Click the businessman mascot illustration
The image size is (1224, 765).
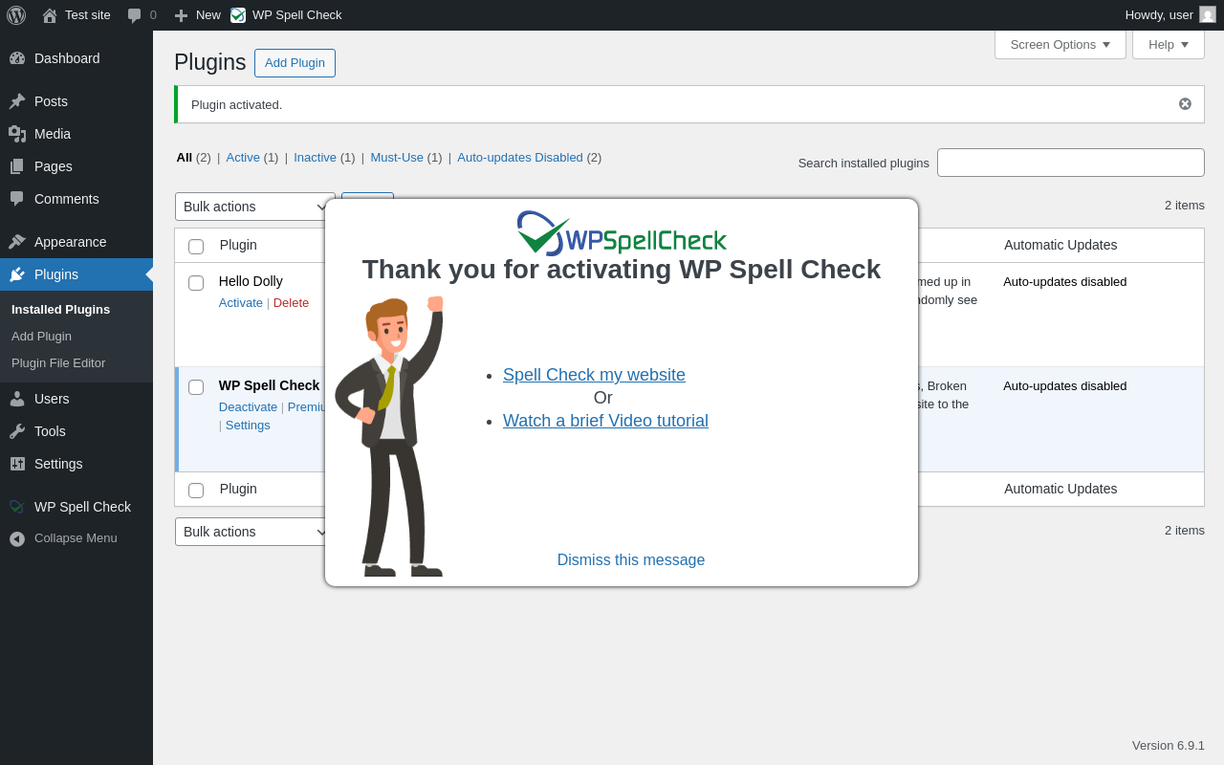[x=388, y=436]
